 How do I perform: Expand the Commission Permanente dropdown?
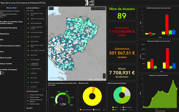[12, 31]
